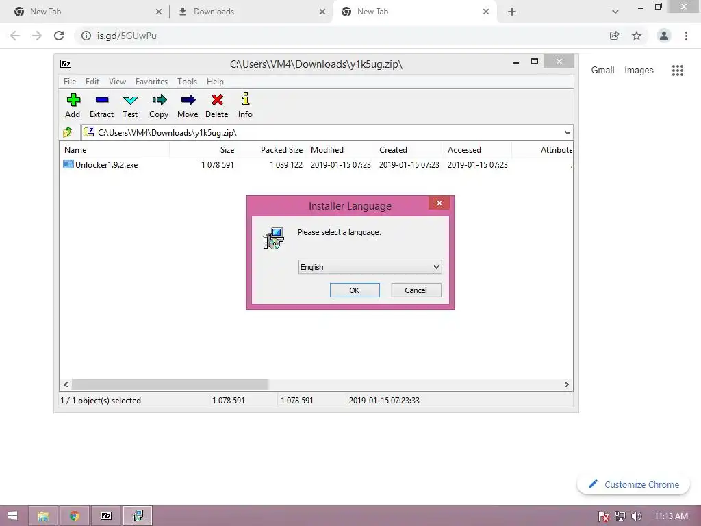701x526 pixels.
Task: Click Cancel in Installer Language dialog
Action: [x=416, y=290]
